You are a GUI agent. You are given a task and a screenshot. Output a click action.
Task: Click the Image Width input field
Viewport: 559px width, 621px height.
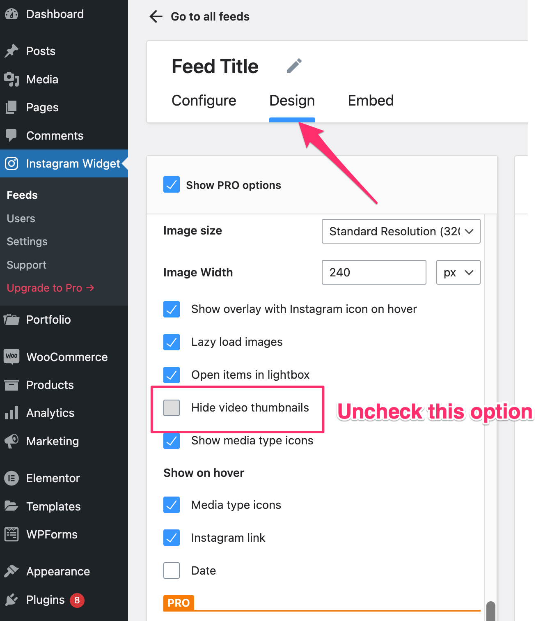click(x=374, y=272)
